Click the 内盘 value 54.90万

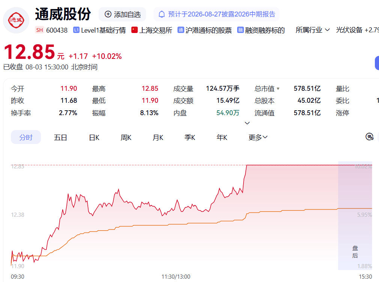[228, 113]
